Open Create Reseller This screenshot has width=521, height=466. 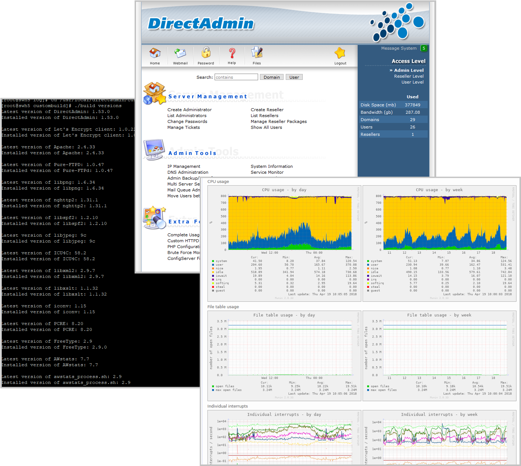pos(267,110)
